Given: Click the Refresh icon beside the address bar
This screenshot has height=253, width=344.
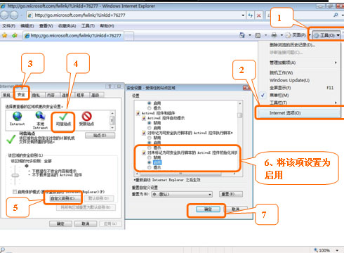Looking at the screenshot, I should [251, 15].
